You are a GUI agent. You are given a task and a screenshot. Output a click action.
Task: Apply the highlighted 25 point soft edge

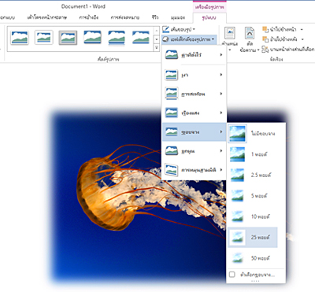[253, 237]
